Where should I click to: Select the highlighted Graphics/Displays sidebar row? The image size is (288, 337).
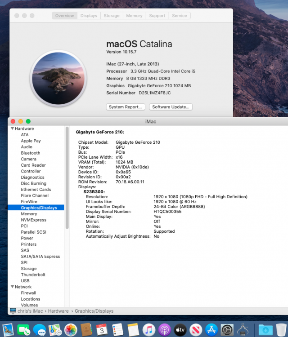coord(36,208)
